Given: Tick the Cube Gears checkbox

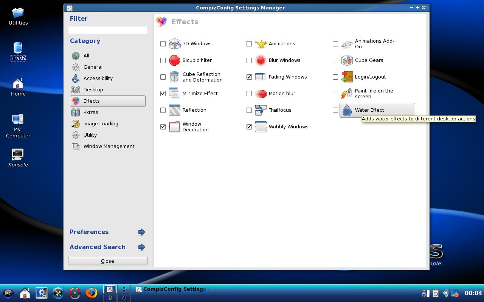Looking at the screenshot, I should coord(335,60).
